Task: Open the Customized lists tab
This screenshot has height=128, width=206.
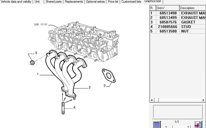Action: 131,2
